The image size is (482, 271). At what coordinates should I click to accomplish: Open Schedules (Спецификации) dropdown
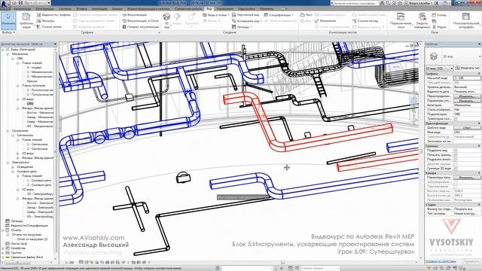coord(279,15)
